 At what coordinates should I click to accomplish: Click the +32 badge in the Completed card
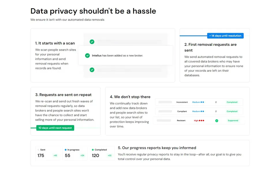pyautogui.click(x=109, y=156)
